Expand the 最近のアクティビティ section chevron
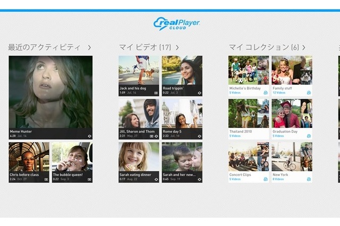This screenshot has width=340, height=226. [89, 48]
